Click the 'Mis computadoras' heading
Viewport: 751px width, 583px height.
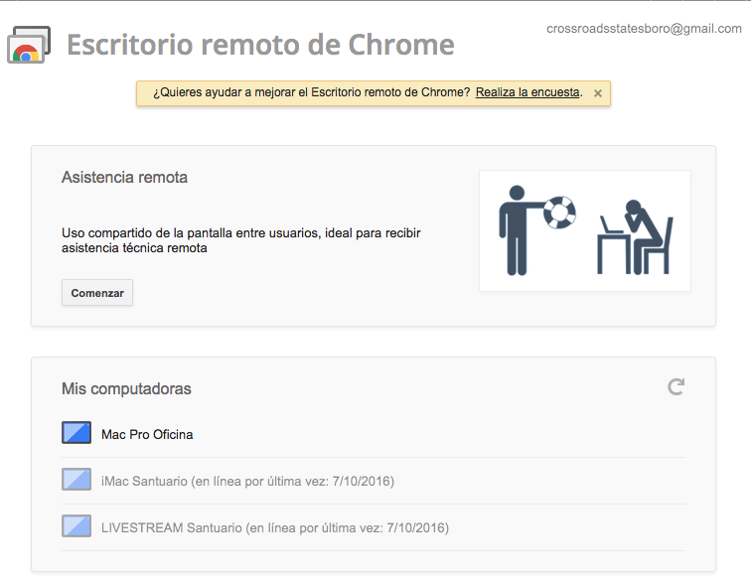(x=126, y=388)
